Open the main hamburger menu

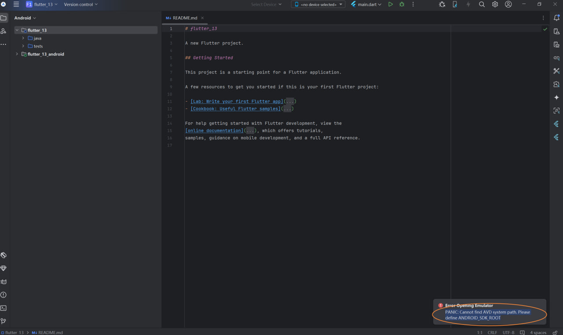point(16,4)
